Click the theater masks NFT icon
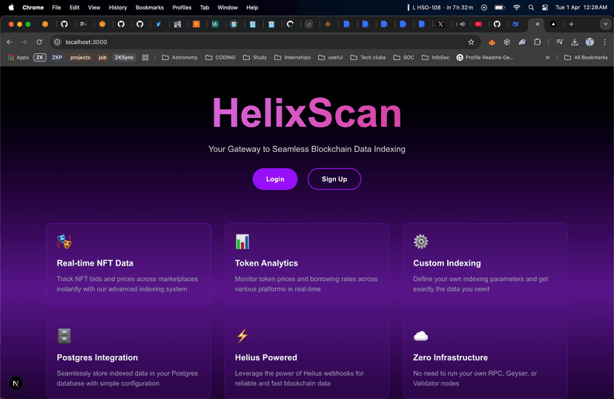The width and height of the screenshot is (614, 399). [x=65, y=242]
